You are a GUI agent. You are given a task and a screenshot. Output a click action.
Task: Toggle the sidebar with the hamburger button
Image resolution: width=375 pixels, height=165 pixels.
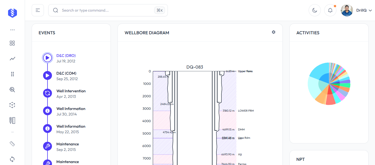[x=38, y=10]
